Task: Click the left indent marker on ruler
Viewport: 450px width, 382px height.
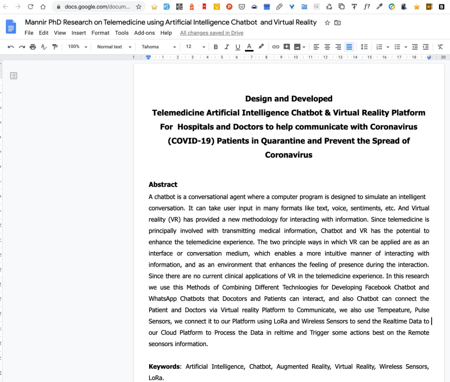Action: [x=148, y=57]
